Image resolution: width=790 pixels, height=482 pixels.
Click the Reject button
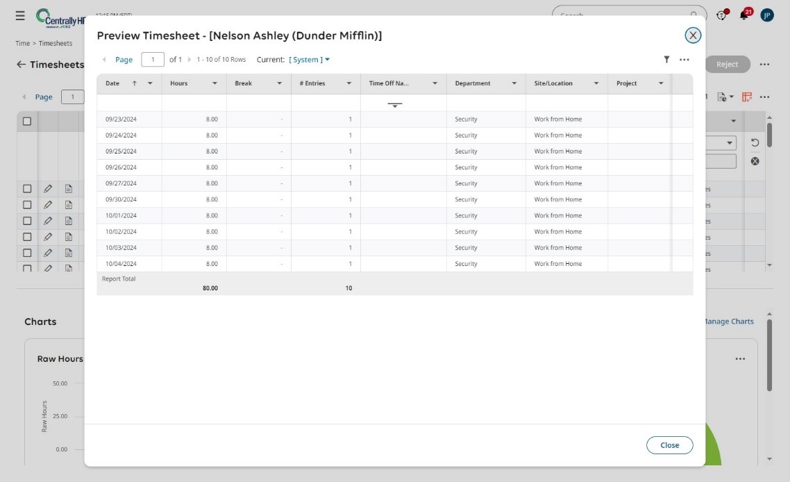pyautogui.click(x=727, y=65)
